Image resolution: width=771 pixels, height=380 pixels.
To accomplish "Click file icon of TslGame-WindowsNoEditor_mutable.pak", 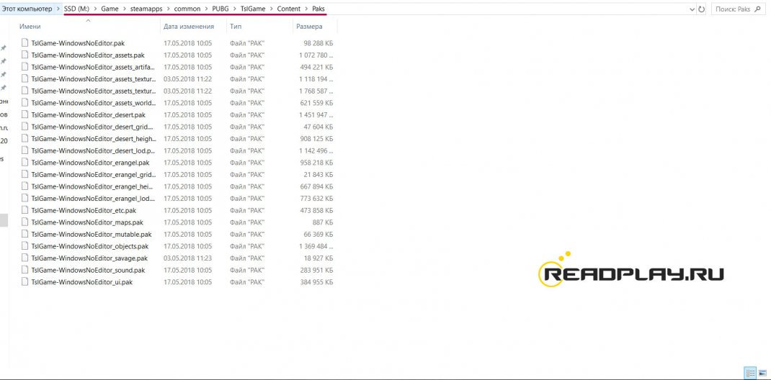I will click(x=25, y=234).
